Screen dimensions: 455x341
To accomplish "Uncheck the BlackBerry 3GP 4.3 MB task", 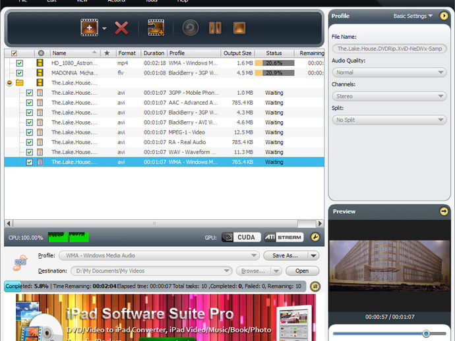I will coord(29,113).
